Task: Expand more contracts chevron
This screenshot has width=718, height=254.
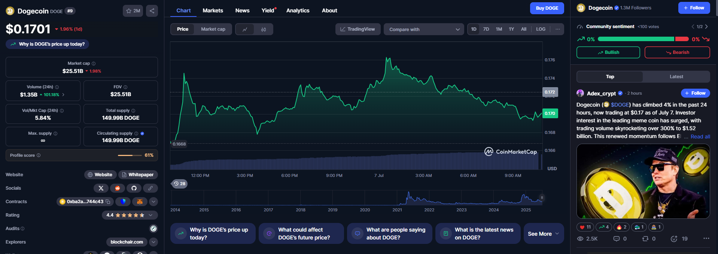Action: 153,202
